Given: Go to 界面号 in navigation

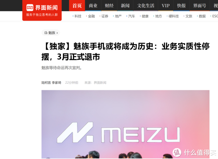Looking at the screenshot, I should [199, 5].
